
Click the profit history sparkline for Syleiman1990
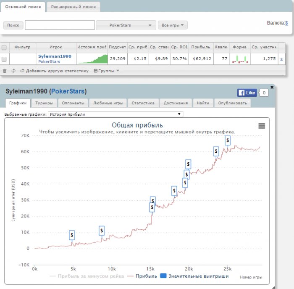(92, 59)
